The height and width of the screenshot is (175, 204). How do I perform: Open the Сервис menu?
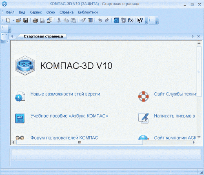(36, 12)
